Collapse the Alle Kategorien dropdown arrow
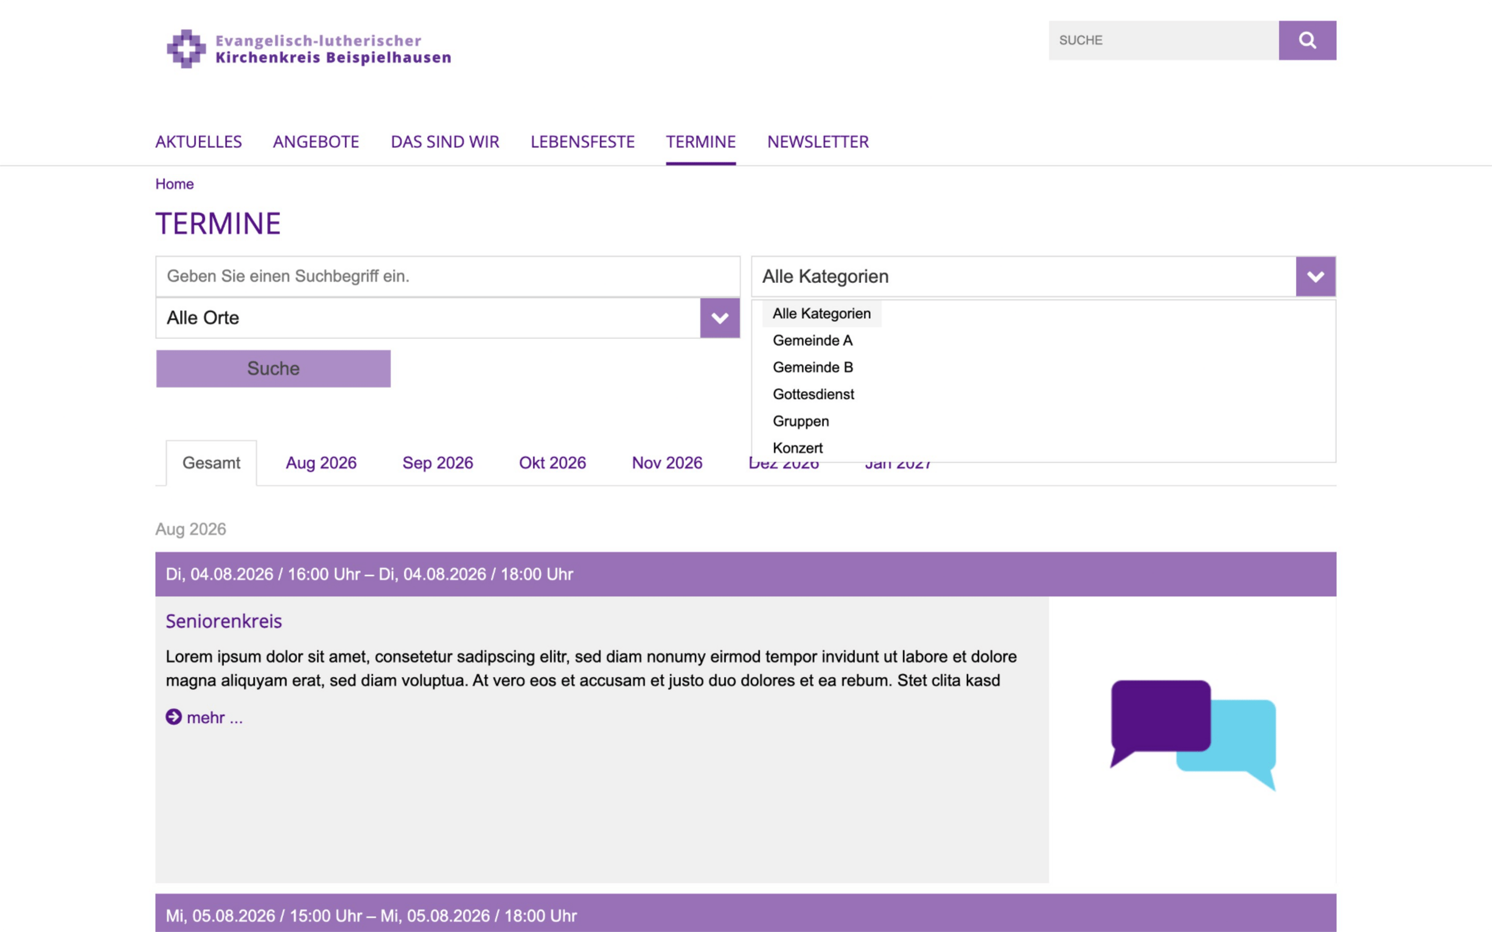This screenshot has height=932, width=1492. 1316,277
